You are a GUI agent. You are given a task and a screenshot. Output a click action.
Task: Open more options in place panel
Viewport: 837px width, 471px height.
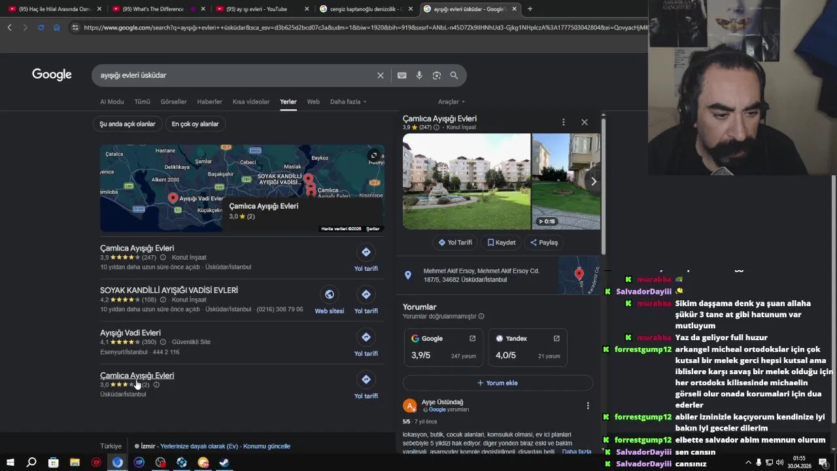tap(563, 122)
